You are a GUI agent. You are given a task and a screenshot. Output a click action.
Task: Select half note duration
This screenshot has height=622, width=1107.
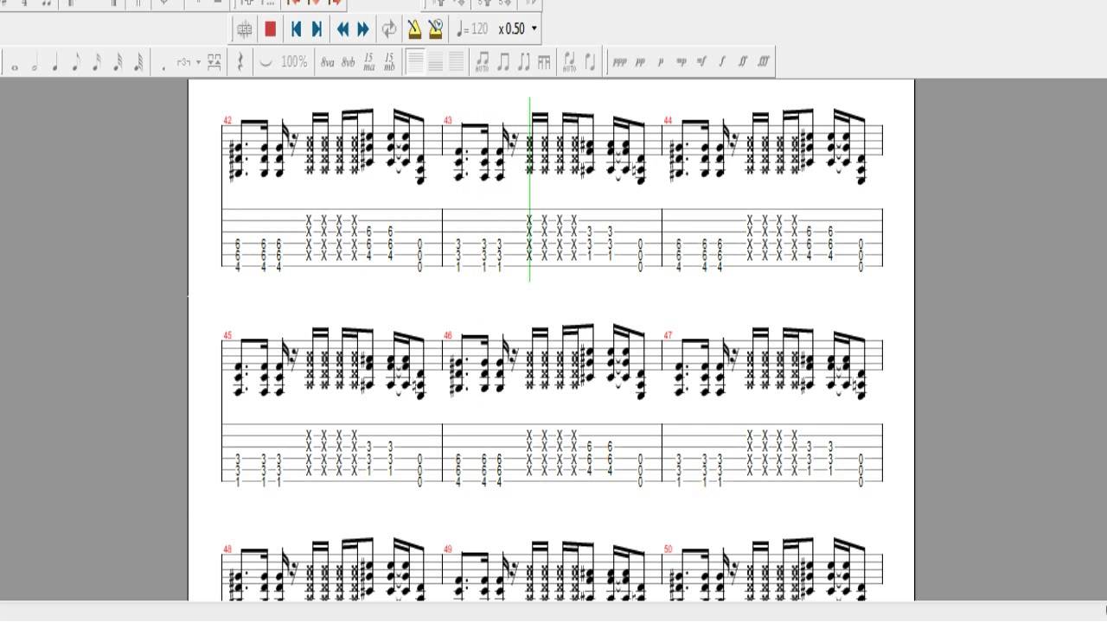[x=35, y=62]
